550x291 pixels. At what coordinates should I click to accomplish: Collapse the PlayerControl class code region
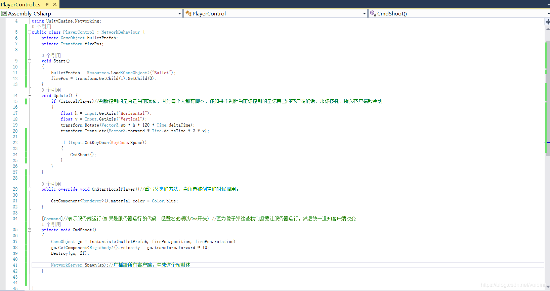pos(30,32)
